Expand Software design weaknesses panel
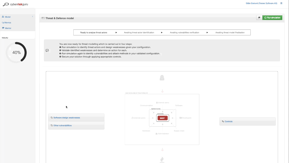This screenshot has height=163, width=289. 66,118
